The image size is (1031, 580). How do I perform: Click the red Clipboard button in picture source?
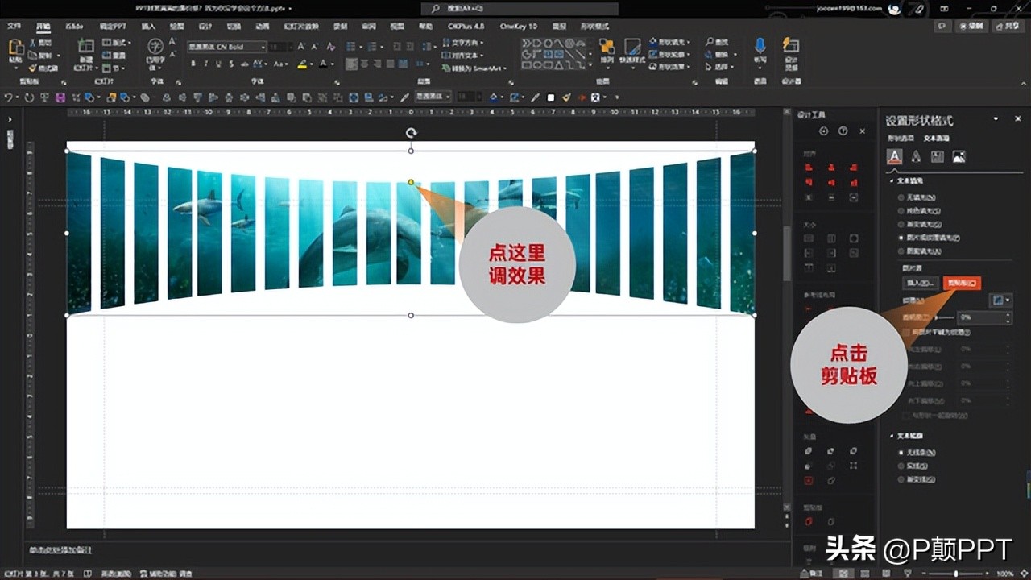[962, 283]
